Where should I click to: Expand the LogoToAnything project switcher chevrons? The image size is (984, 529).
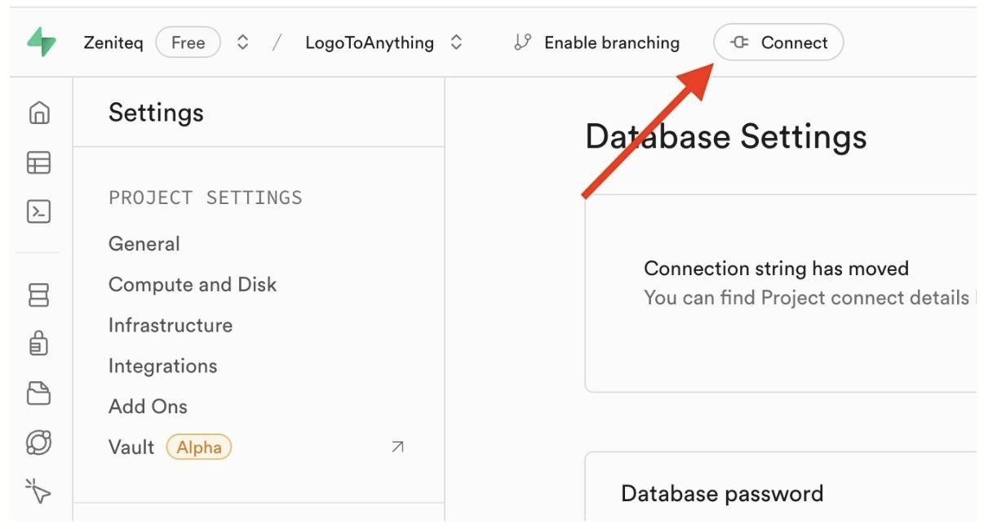[x=457, y=42]
